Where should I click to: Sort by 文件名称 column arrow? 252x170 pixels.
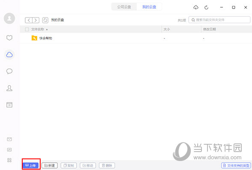click(x=47, y=30)
